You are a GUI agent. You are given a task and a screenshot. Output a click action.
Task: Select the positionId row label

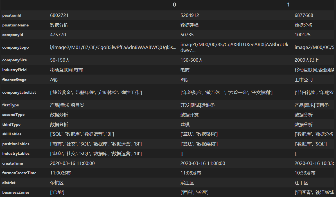click(12, 15)
